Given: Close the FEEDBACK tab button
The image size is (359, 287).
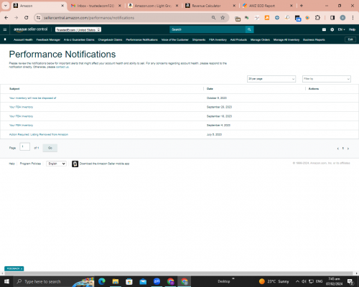Looking at the screenshot, I should pos(22,269).
